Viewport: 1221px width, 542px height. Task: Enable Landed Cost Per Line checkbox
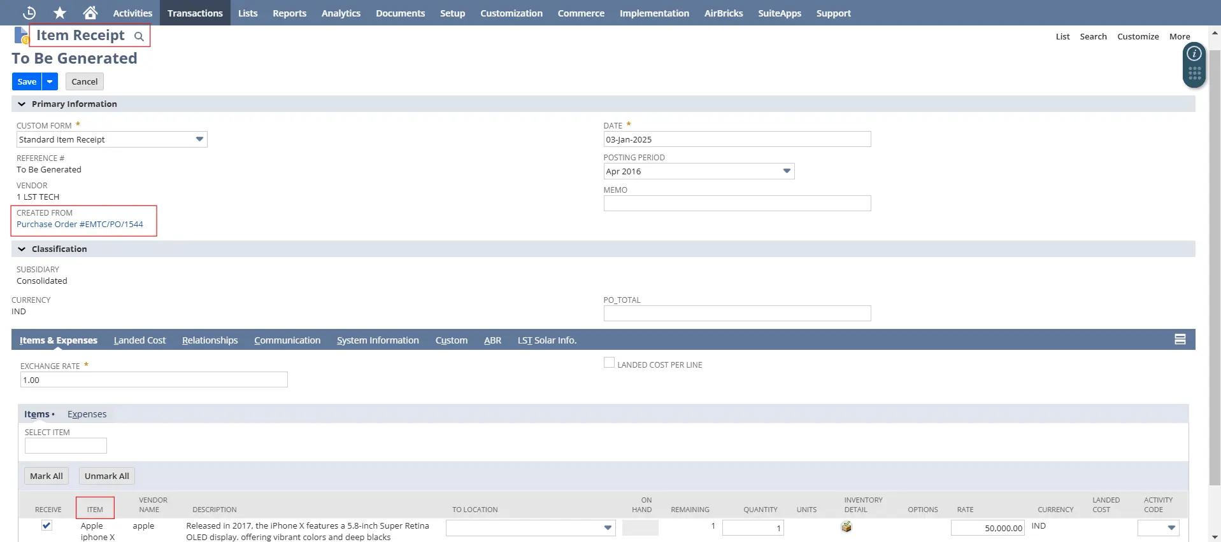pos(609,363)
